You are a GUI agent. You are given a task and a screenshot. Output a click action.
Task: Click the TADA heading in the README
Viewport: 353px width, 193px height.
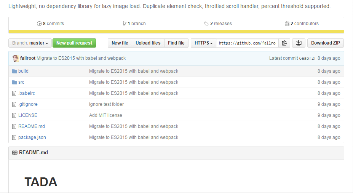tap(41, 182)
